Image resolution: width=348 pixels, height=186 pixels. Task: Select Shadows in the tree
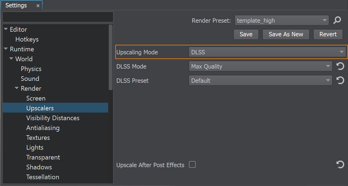tap(39, 167)
